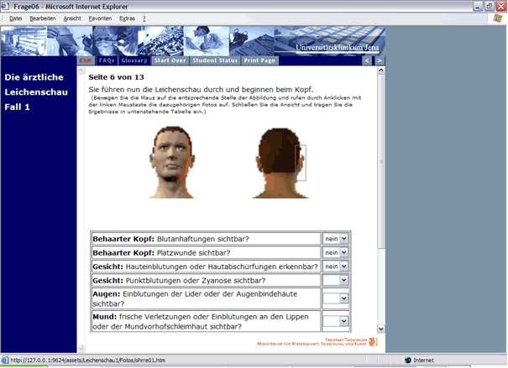Open the Student Status page
The width and height of the screenshot is (508, 368).
point(216,60)
